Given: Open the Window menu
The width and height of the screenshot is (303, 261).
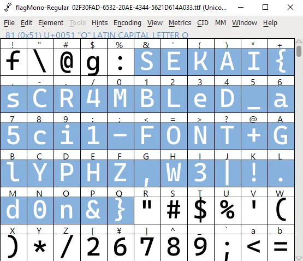Looking at the screenshot, I should point(245,23).
